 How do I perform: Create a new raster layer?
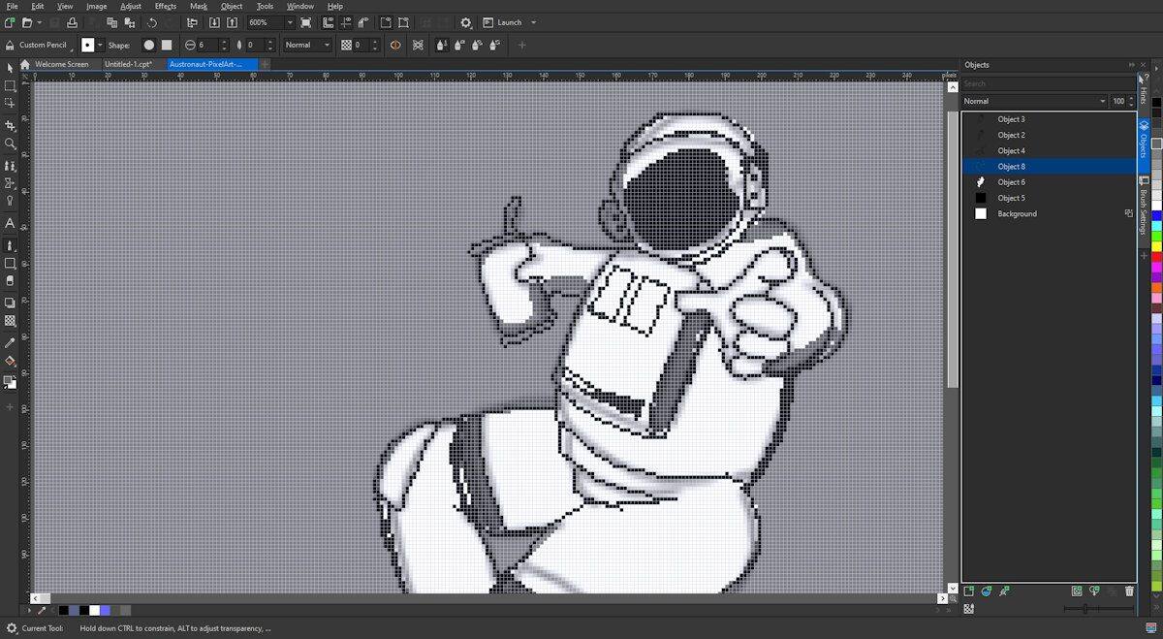[967, 591]
